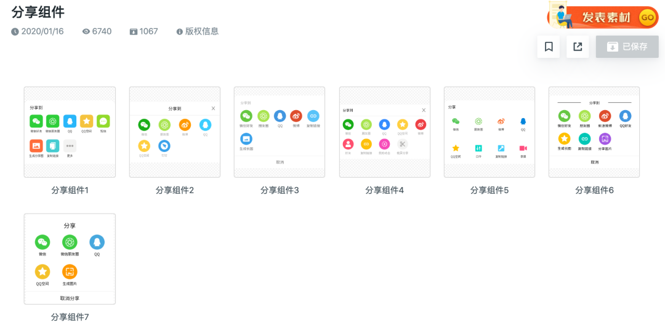The image size is (665, 336).
Task: Click the 已保存 saved button
Action: coord(627,47)
